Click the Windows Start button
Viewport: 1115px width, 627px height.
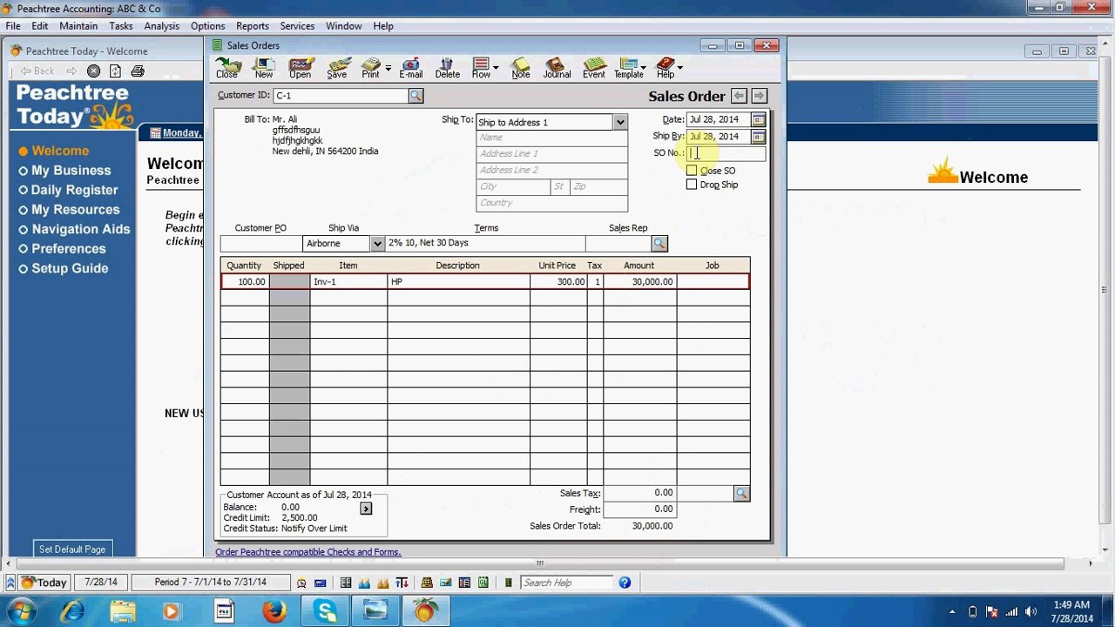[x=19, y=611]
